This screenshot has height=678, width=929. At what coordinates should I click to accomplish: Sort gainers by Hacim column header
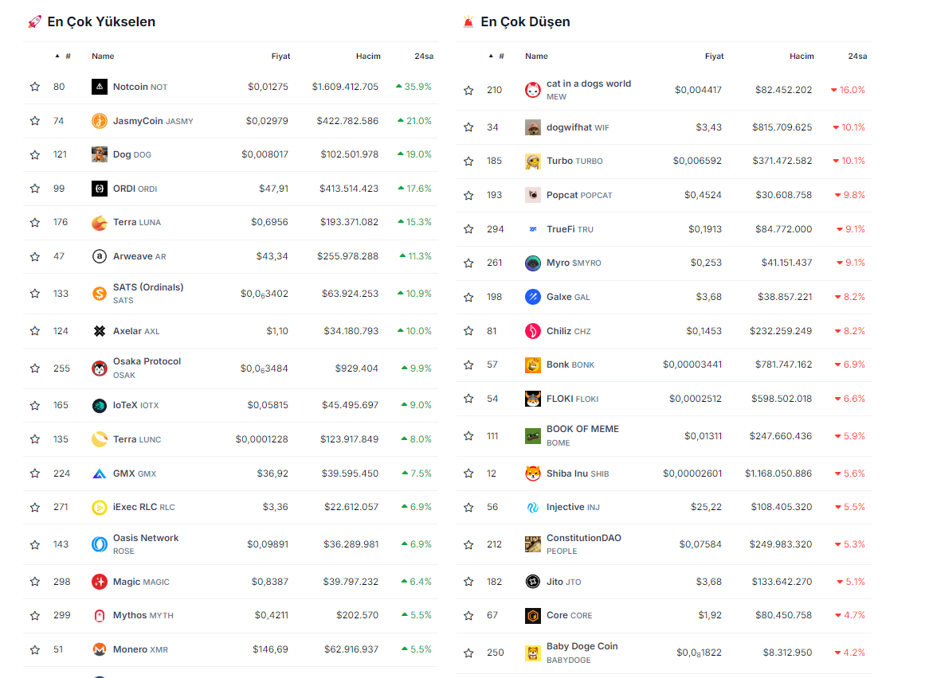tap(368, 56)
